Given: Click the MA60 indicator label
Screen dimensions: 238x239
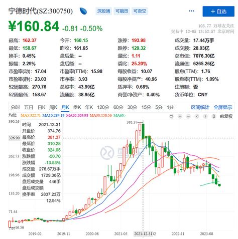Looking at the screenshot, I should tap(120, 115).
